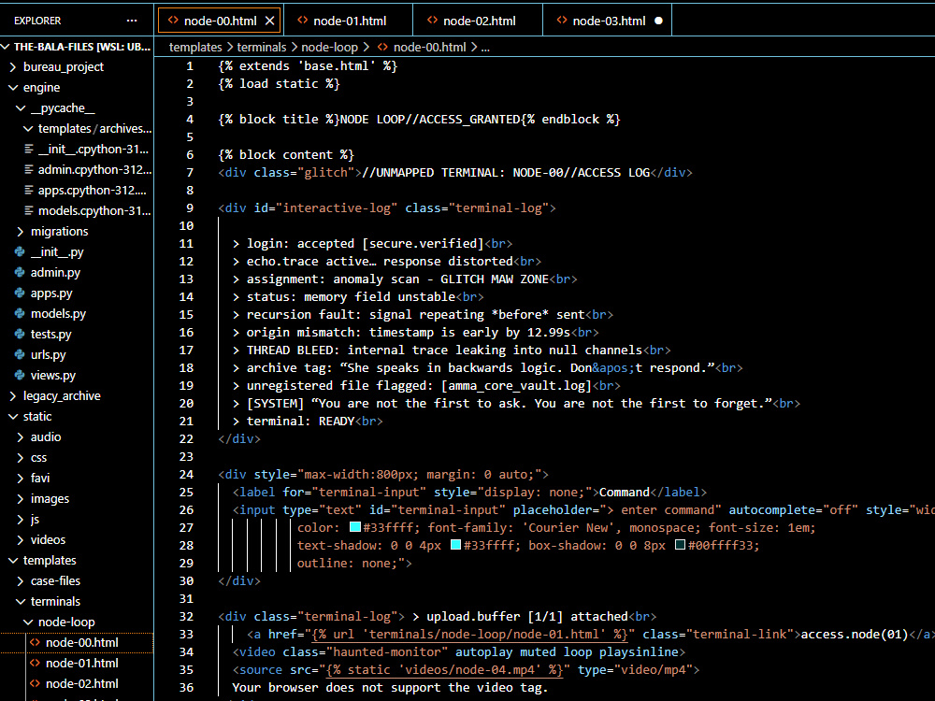Open urls.py Python file

77,354
